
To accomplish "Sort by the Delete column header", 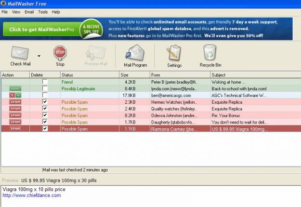I will pos(45,75).
